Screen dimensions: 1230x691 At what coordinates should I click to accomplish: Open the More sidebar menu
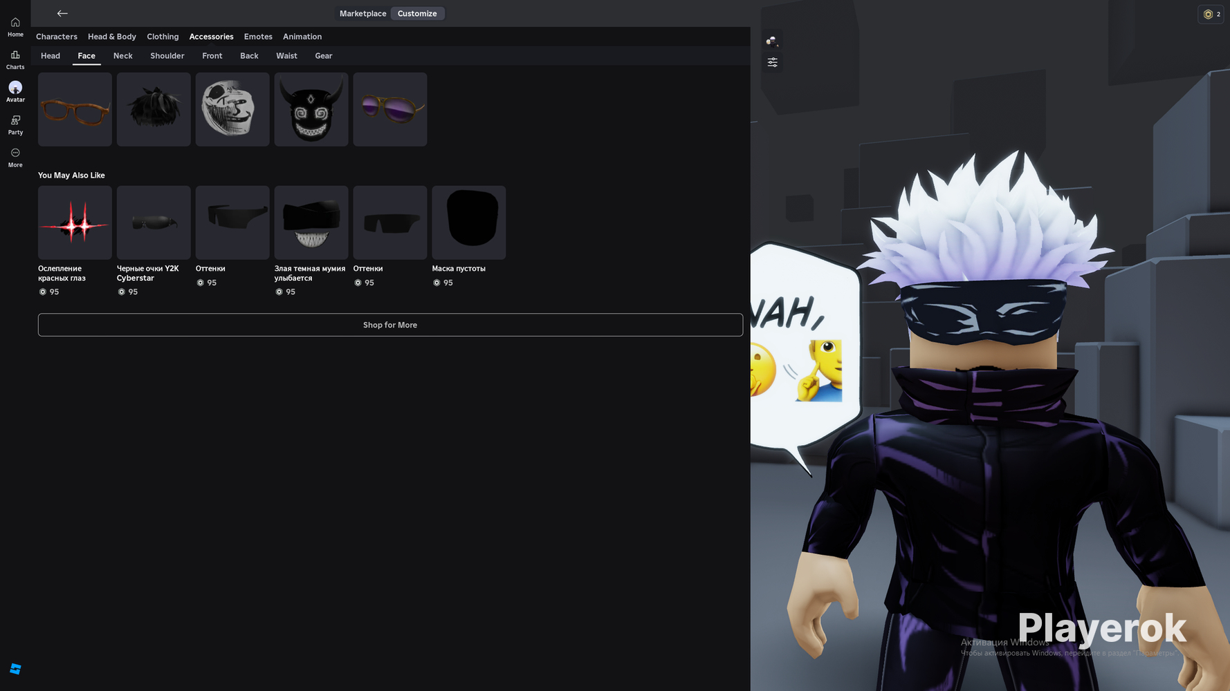tap(15, 158)
